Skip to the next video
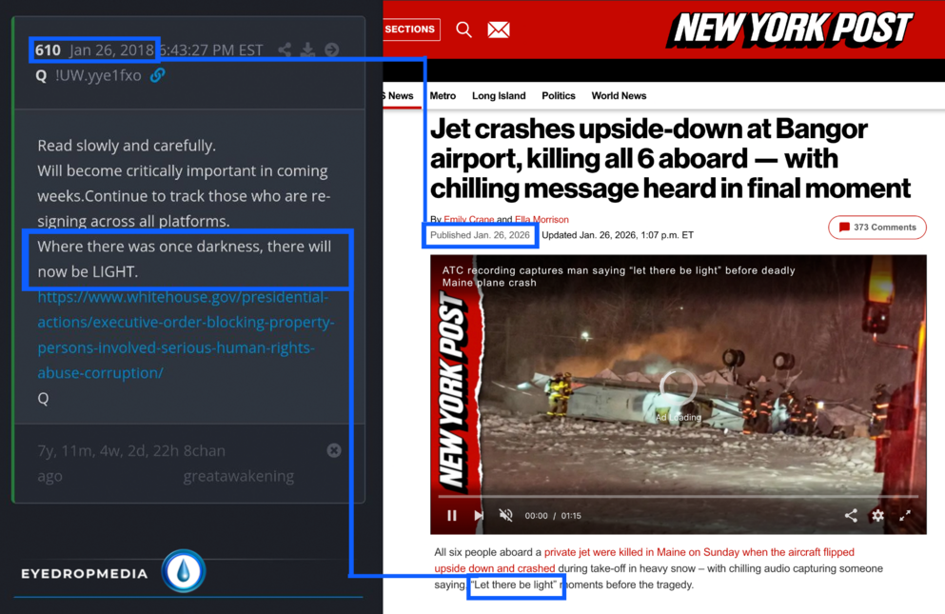This screenshot has width=945, height=614. (x=479, y=515)
